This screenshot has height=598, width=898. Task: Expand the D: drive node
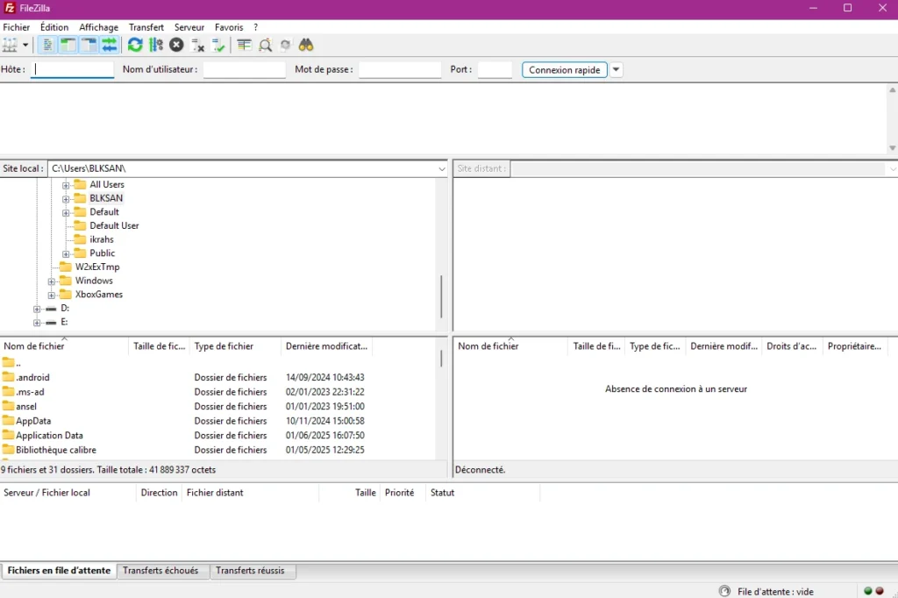37,309
